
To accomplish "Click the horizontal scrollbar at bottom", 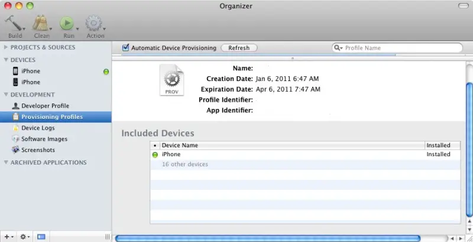I will pyautogui.click(x=267, y=238).
